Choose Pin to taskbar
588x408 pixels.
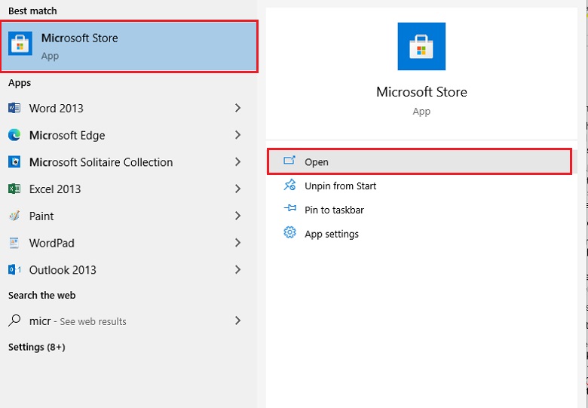tap(420, 210)
